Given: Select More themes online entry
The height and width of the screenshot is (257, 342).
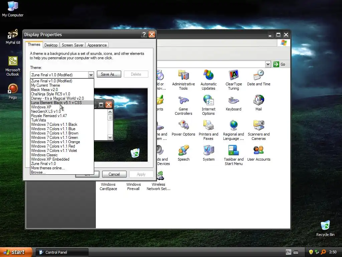Looking at the screenshot, I should [x=62, y=168].
